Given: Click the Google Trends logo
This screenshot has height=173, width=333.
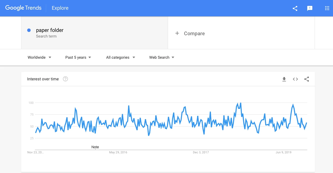Looking at the screenshot, I should pos(23,8).
